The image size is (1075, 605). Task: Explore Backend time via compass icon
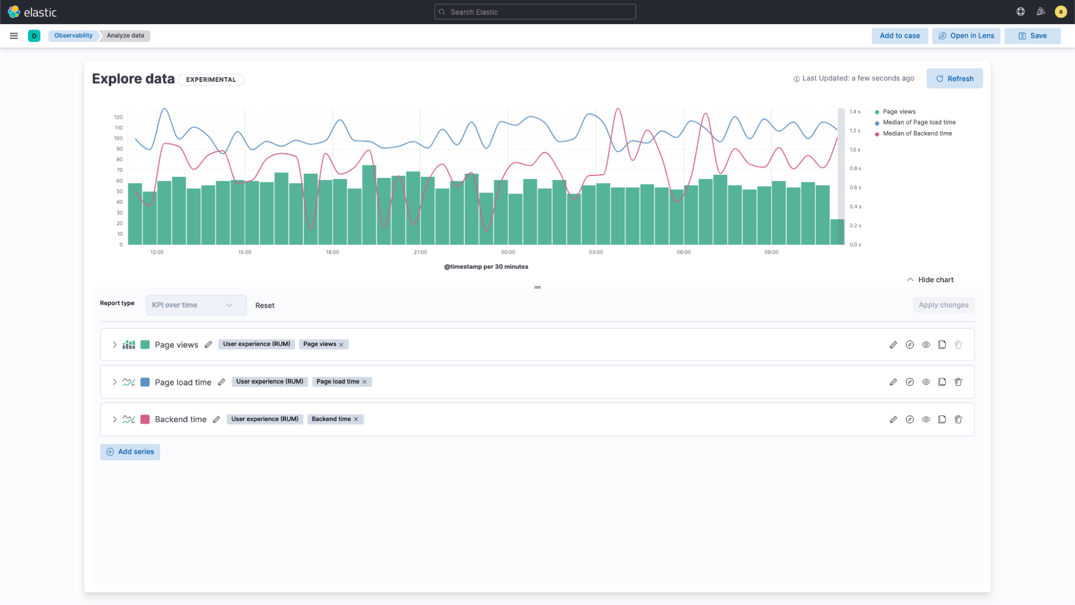(x=909, y=419)
